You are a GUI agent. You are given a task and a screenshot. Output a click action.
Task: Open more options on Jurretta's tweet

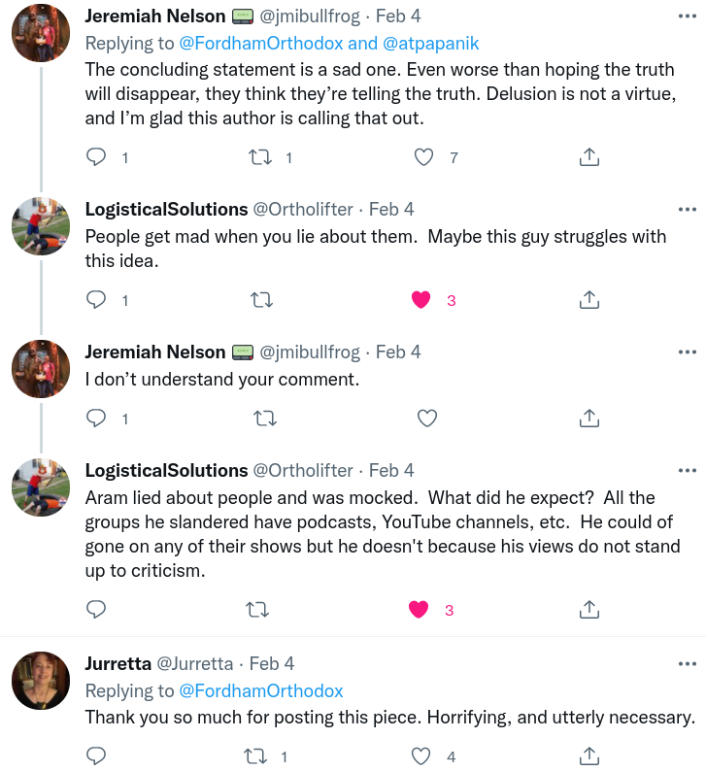point(688,663)
